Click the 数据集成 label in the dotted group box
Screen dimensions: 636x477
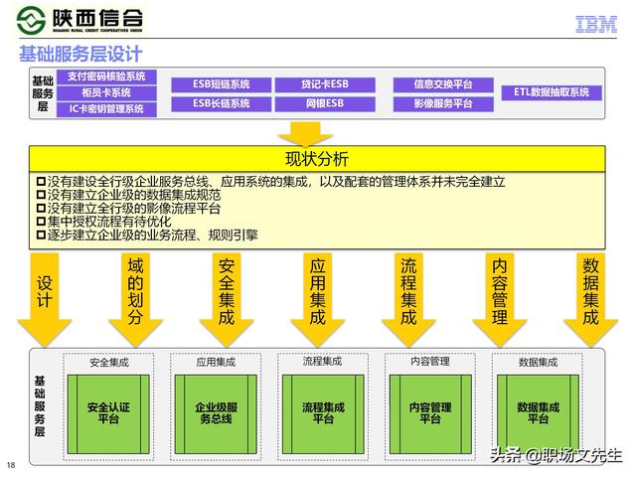538,362
